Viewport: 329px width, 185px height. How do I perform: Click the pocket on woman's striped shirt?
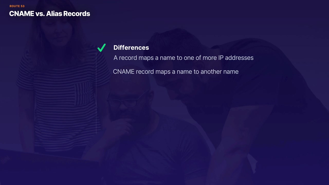click(82, 94)
